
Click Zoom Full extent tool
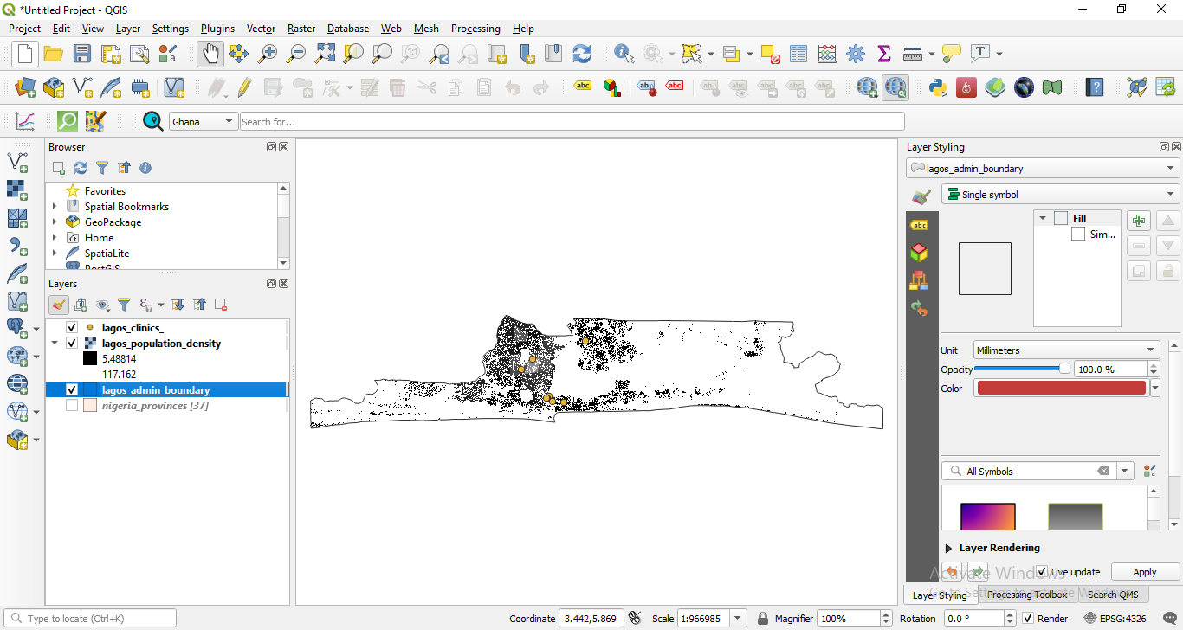[x=325, y=54]
